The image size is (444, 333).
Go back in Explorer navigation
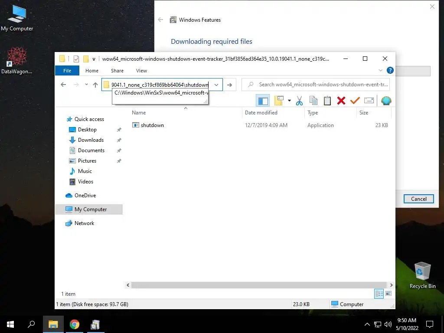63,85
